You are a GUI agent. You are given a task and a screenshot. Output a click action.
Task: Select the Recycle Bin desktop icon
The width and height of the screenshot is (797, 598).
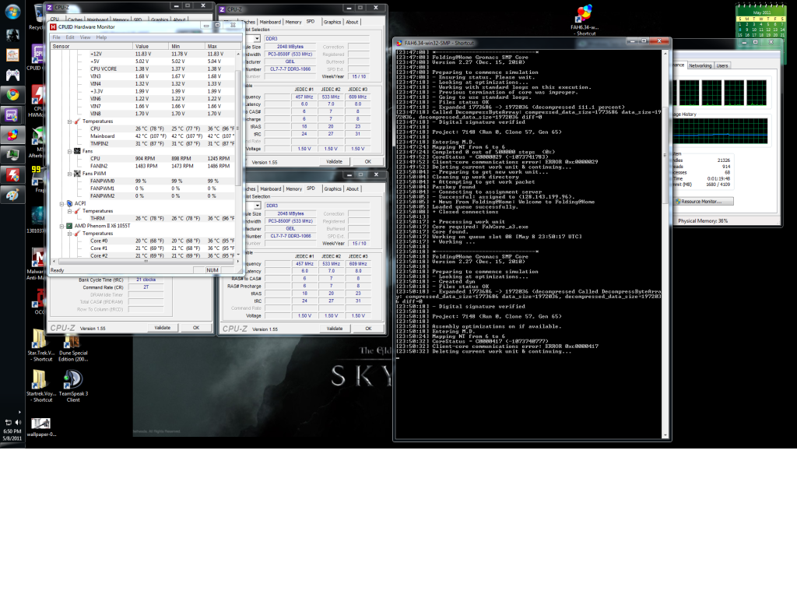pos(37,17)
